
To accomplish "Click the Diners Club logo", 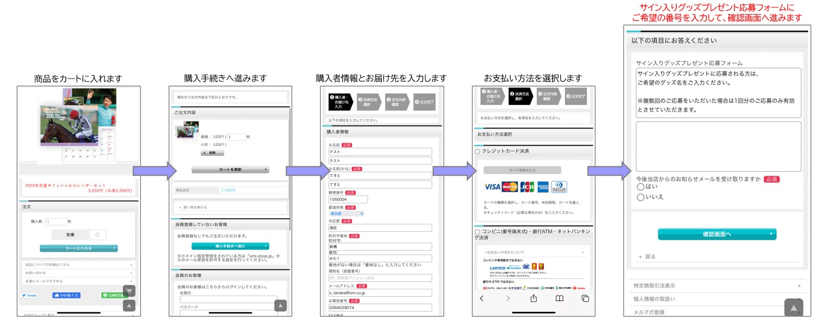I will tap(559, 187).
